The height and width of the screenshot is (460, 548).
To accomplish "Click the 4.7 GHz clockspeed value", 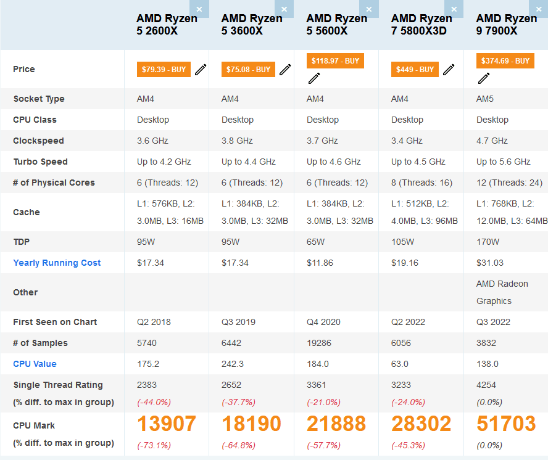I will pyautogui.click(x=492, y=141).
